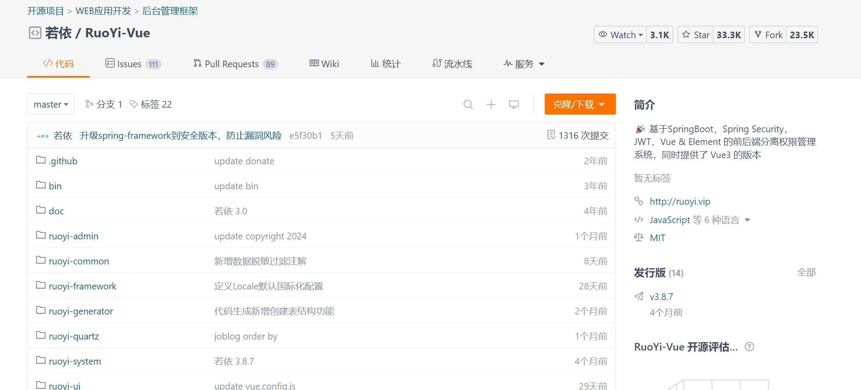Image resolution: width=861 pixels, height=390 pixels.
Task: Click 'update copyright 2024' commit message
Action: point(260,236)
